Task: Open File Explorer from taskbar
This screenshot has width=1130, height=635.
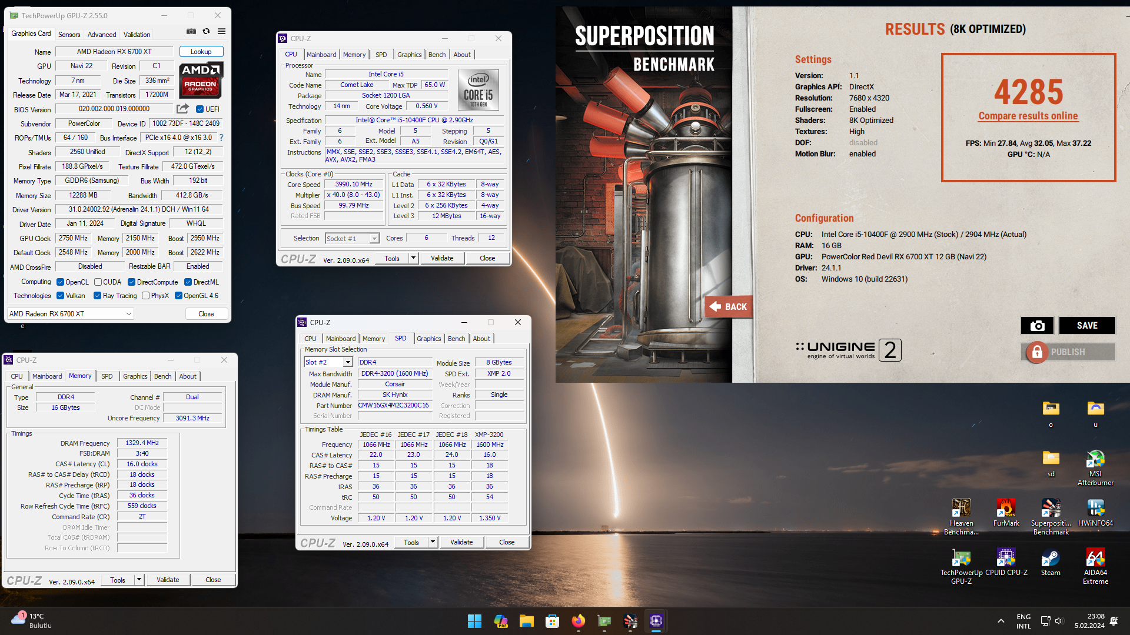Action: [526, 621]
